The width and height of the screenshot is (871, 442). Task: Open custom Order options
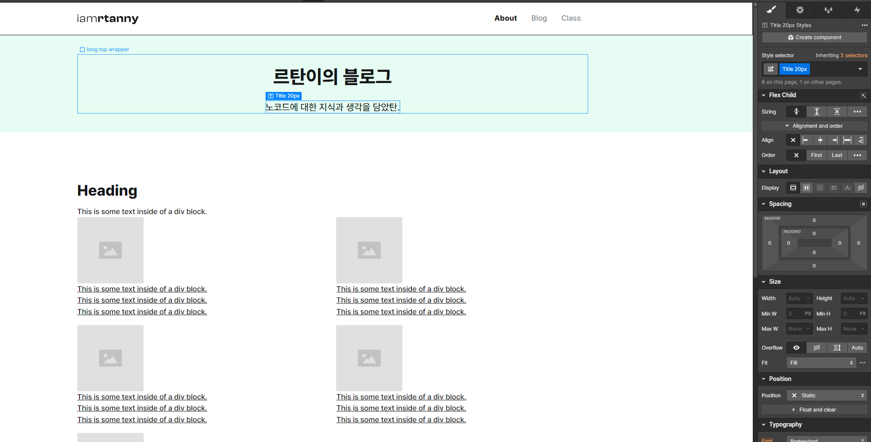(x=857, y=155)
